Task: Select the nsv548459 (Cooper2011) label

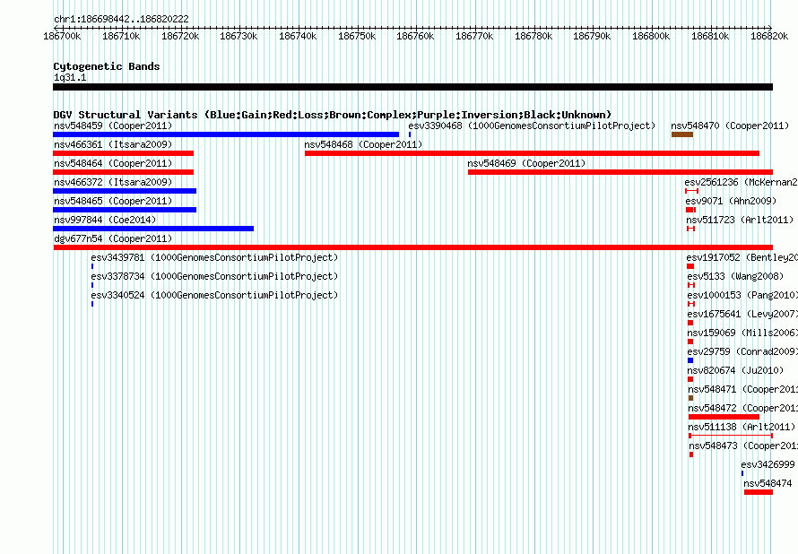Action: click(x=113, y=126)
